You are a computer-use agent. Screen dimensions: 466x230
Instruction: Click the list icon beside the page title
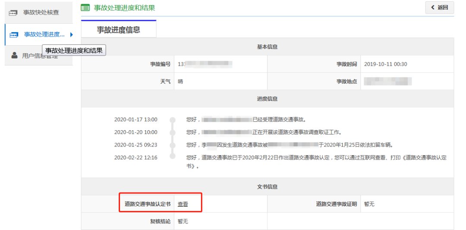(x=85, y=8)
